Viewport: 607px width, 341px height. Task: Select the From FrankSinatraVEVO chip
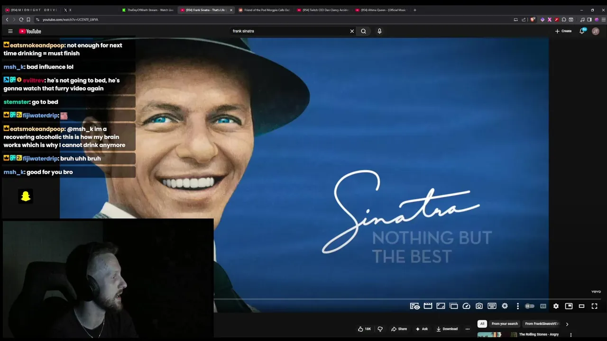pyautogui.click(x=542, y=324)
